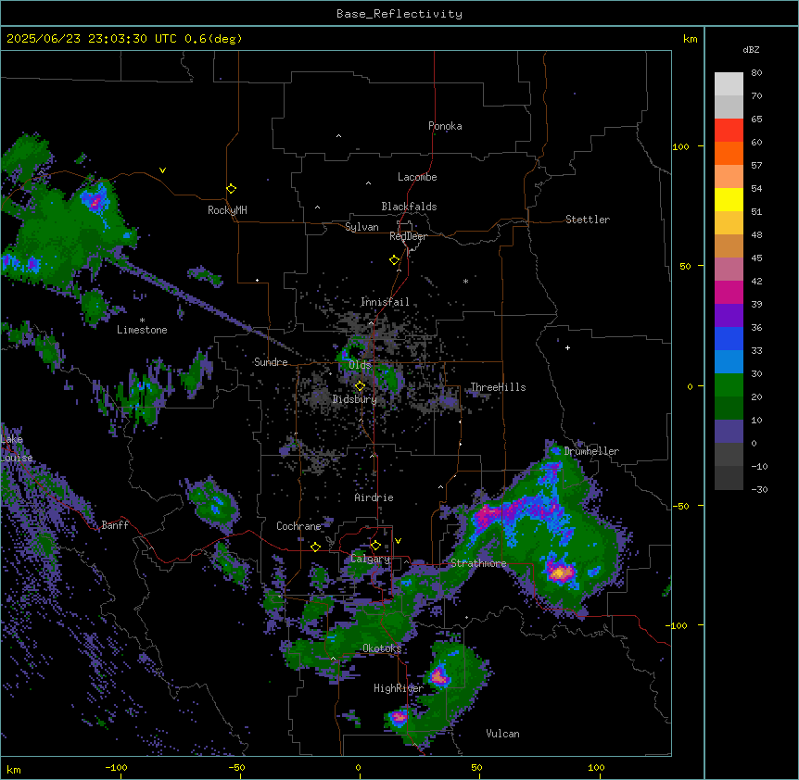
Task: Click the Base_Reflectivity title
Action: tap(399, 14)
